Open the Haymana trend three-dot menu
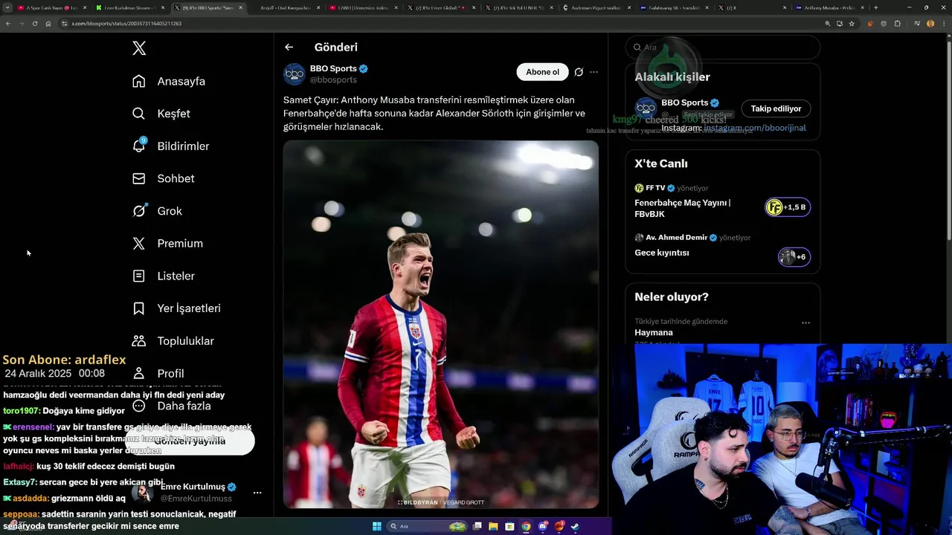 pyautogui.click(x=805, y=323)
